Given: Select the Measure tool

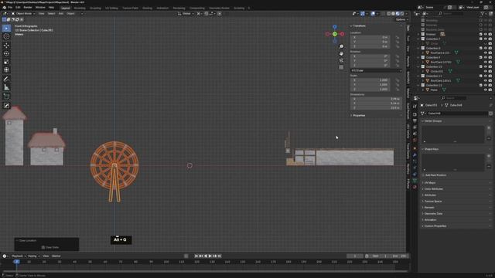Looking at the screenshot, I should pyautogui.click(x=6, y=87).
